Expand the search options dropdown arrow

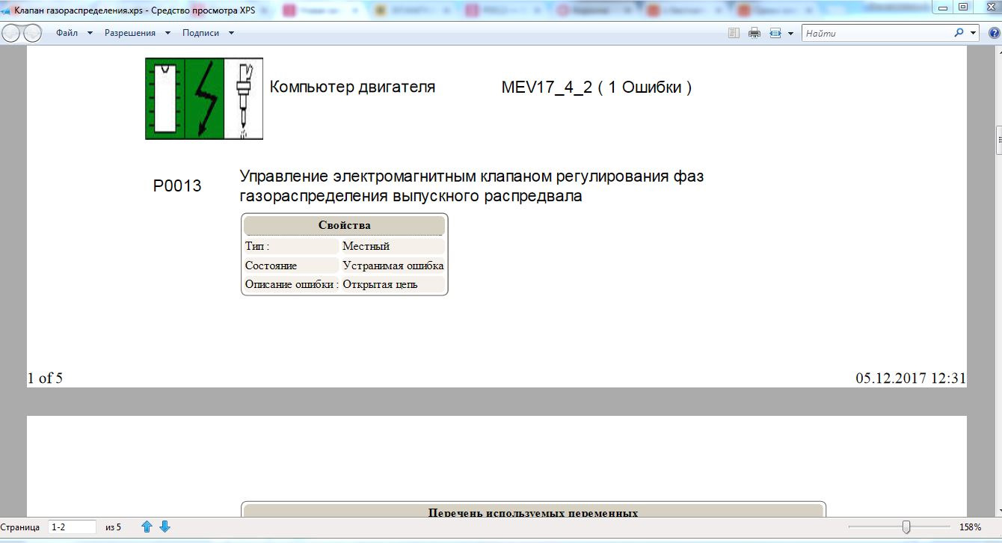click(974, 33)
